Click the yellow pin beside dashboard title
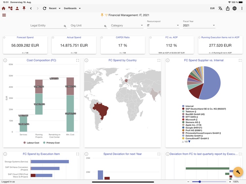Viewport: 246px width, 184px height. (x=102, y=15)
